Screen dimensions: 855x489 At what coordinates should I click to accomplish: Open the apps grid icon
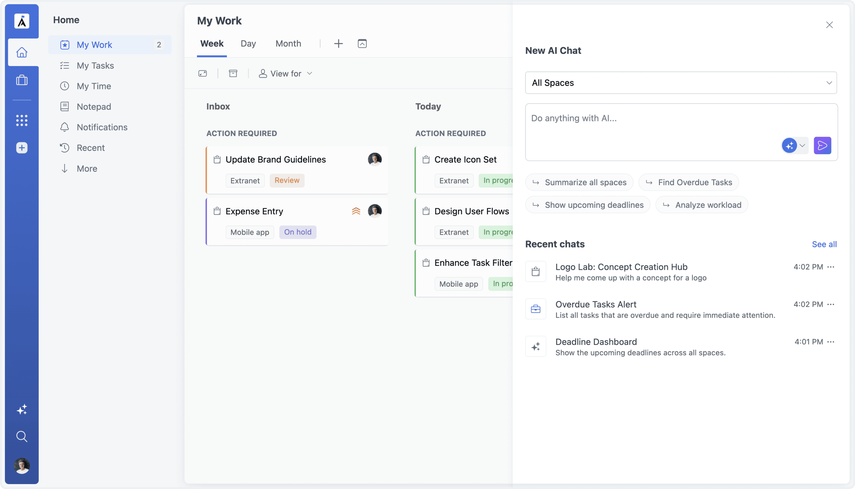tap(22, 120)
